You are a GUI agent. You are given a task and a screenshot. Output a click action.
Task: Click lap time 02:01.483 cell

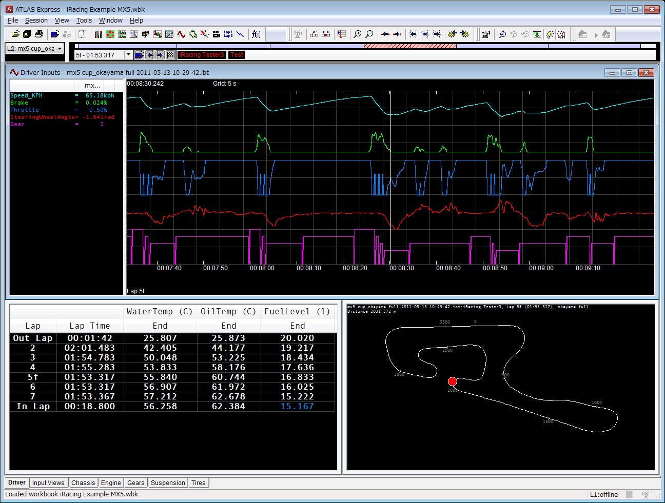[x=90, y=348]
